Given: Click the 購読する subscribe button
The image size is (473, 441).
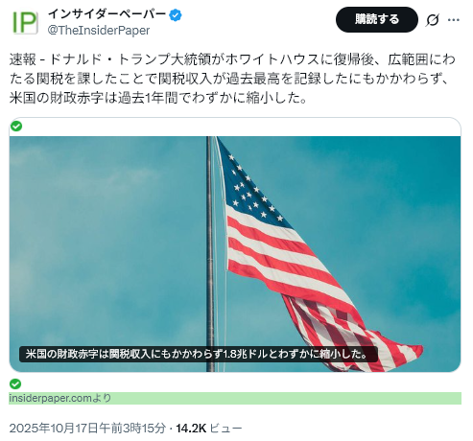Looking at the screenshot, I should (x=377, y=19).
